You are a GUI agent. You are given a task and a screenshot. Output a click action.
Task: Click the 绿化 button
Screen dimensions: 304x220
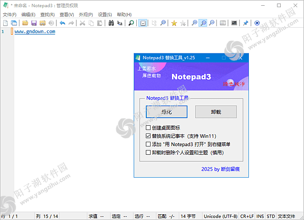[167, 112]
